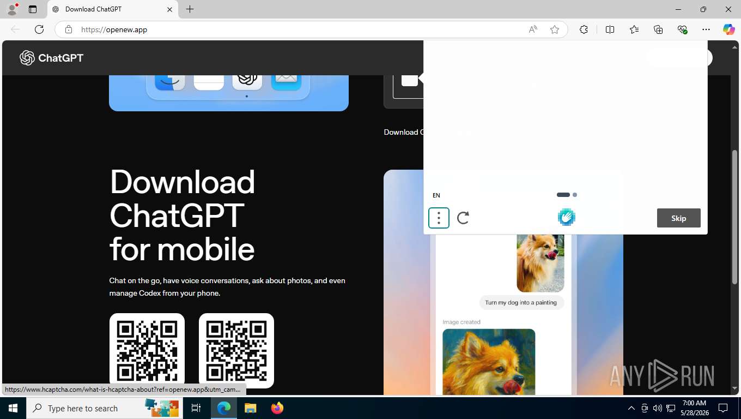The width and height of the screenshot is (741, 419).
Task: Open the Windows Start menu
Action: click(13, 408)
